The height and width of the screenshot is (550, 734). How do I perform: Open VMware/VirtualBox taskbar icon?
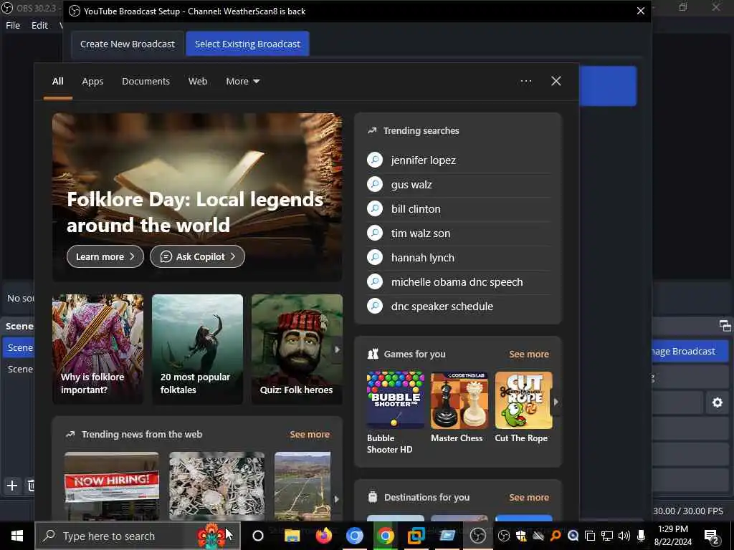click(416, 536)
